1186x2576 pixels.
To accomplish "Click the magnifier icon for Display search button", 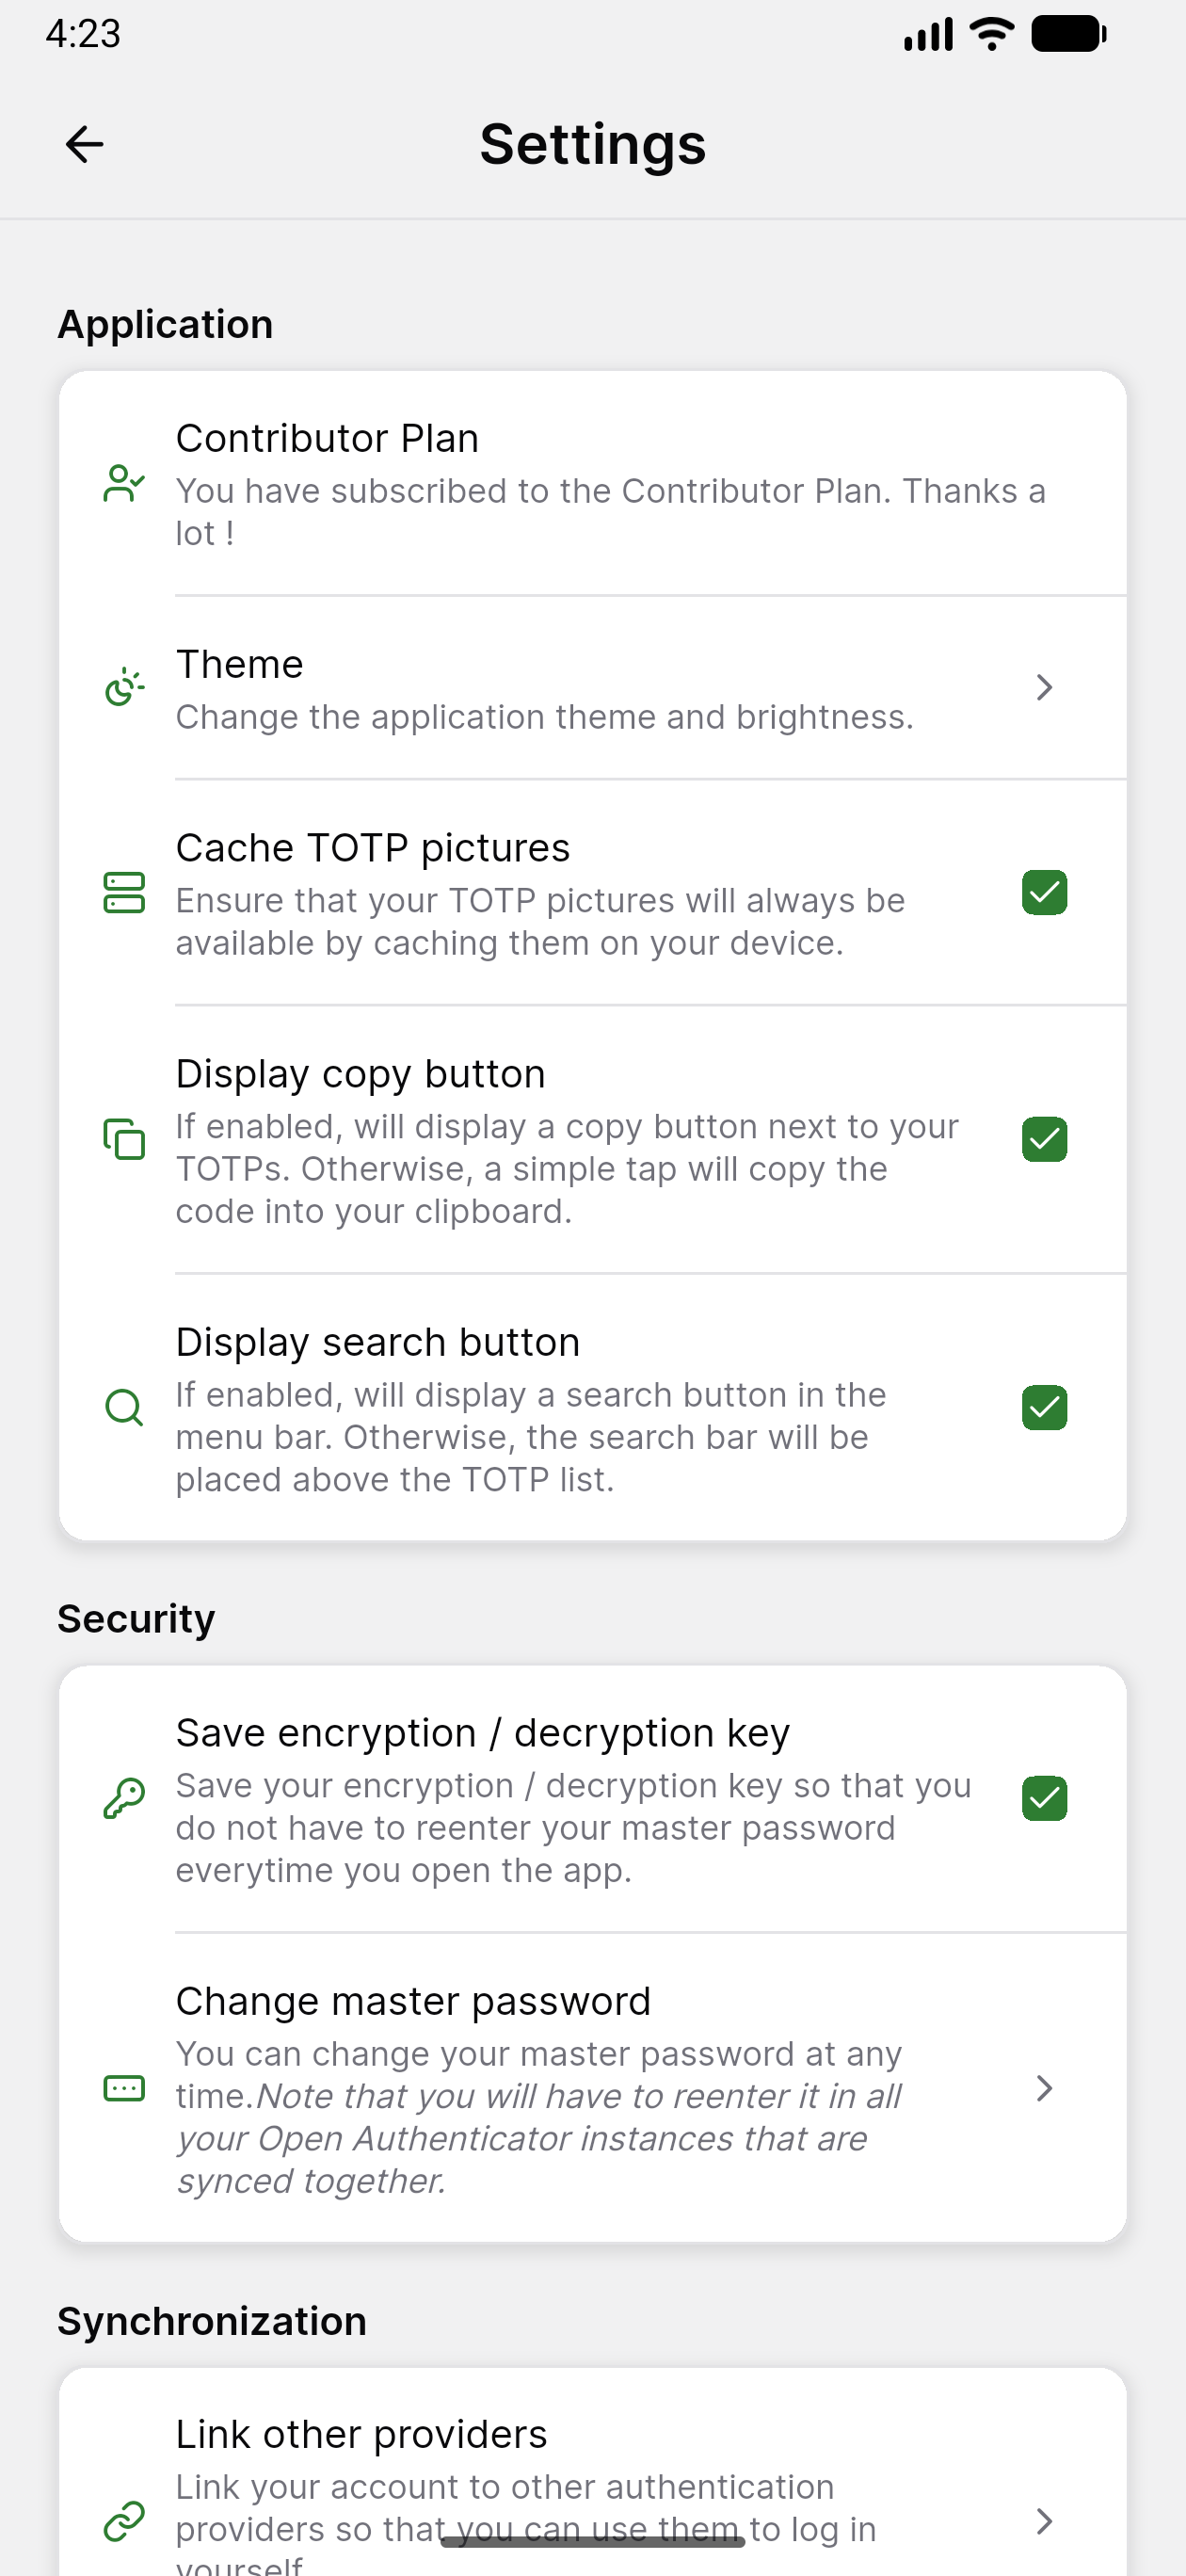I will coord(123,1407).
